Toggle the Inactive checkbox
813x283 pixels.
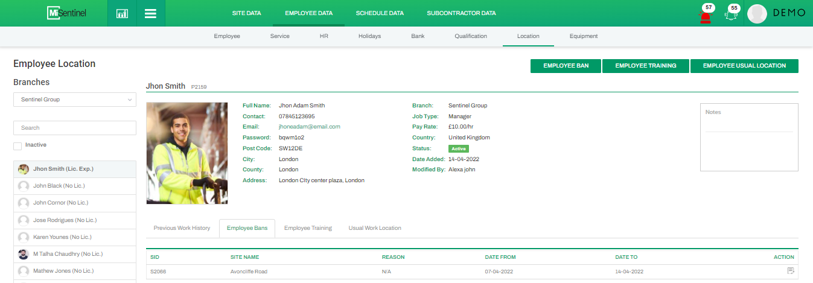click(18, 145)
